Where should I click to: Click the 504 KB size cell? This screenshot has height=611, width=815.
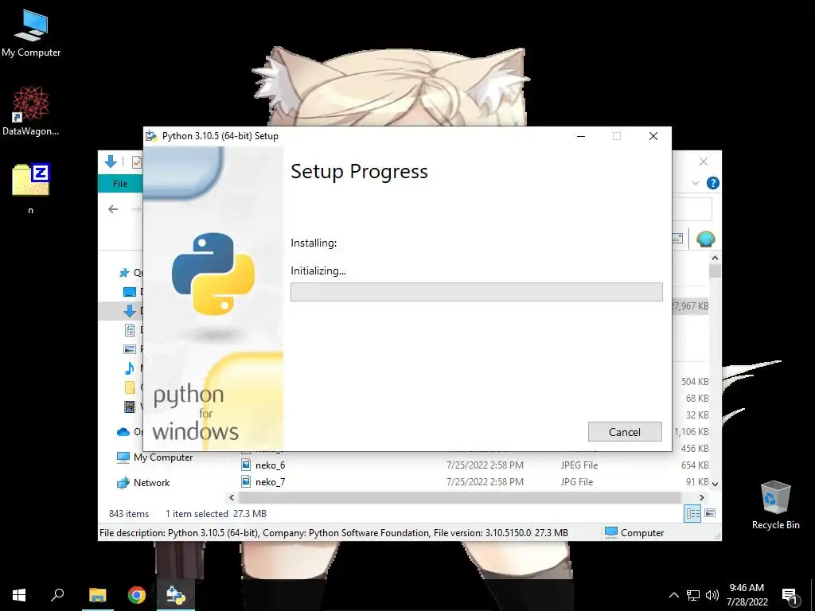click(x=695, y=382)
